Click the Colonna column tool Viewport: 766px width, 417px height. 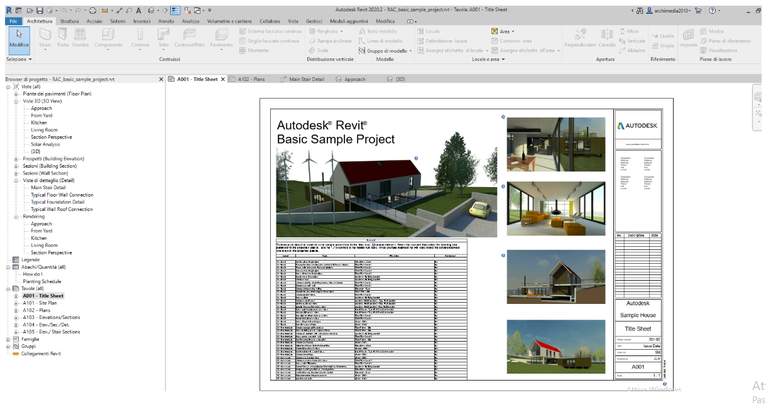click(140, 38)
